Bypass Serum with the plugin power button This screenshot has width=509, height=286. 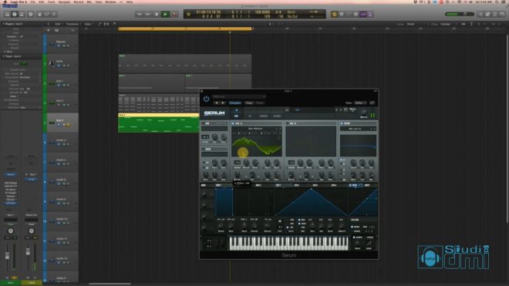[206, 99]
